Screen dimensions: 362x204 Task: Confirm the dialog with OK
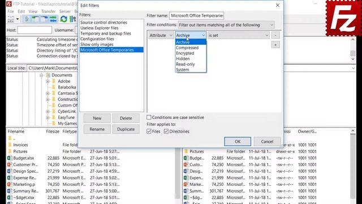pos(238,142)
